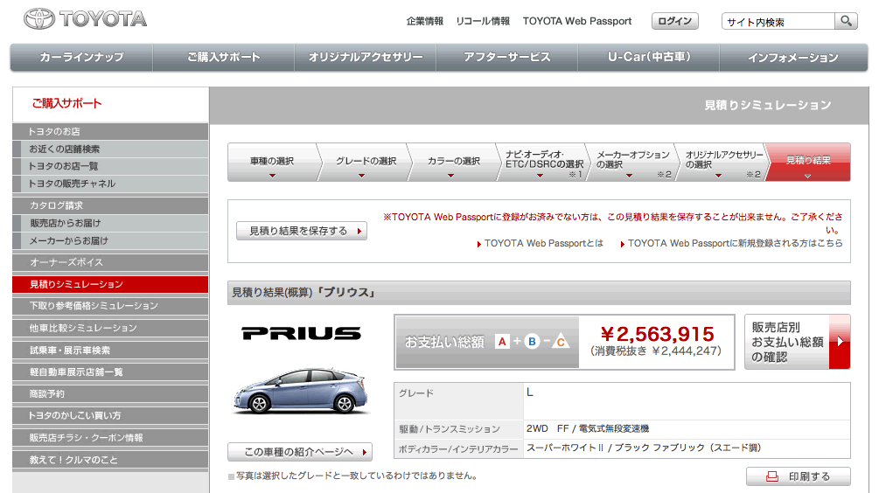This screenshot has width=879, height=493.
Task: Open 下取り参考価格シミュレーション sidebar item
Action: click(110, 306)
